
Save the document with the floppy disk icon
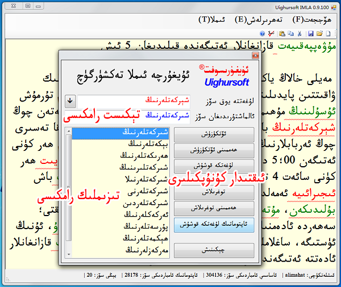311,33
